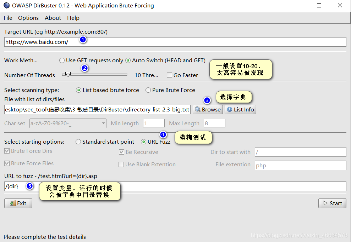
Task: Click the door icon on Exit button
Action: click(13, 203)
